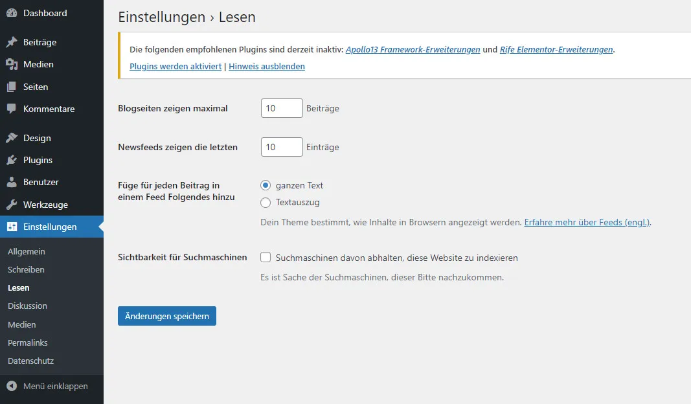Click the collapse menu arrow icon
The image size is (691, 404).
[12, 386]
